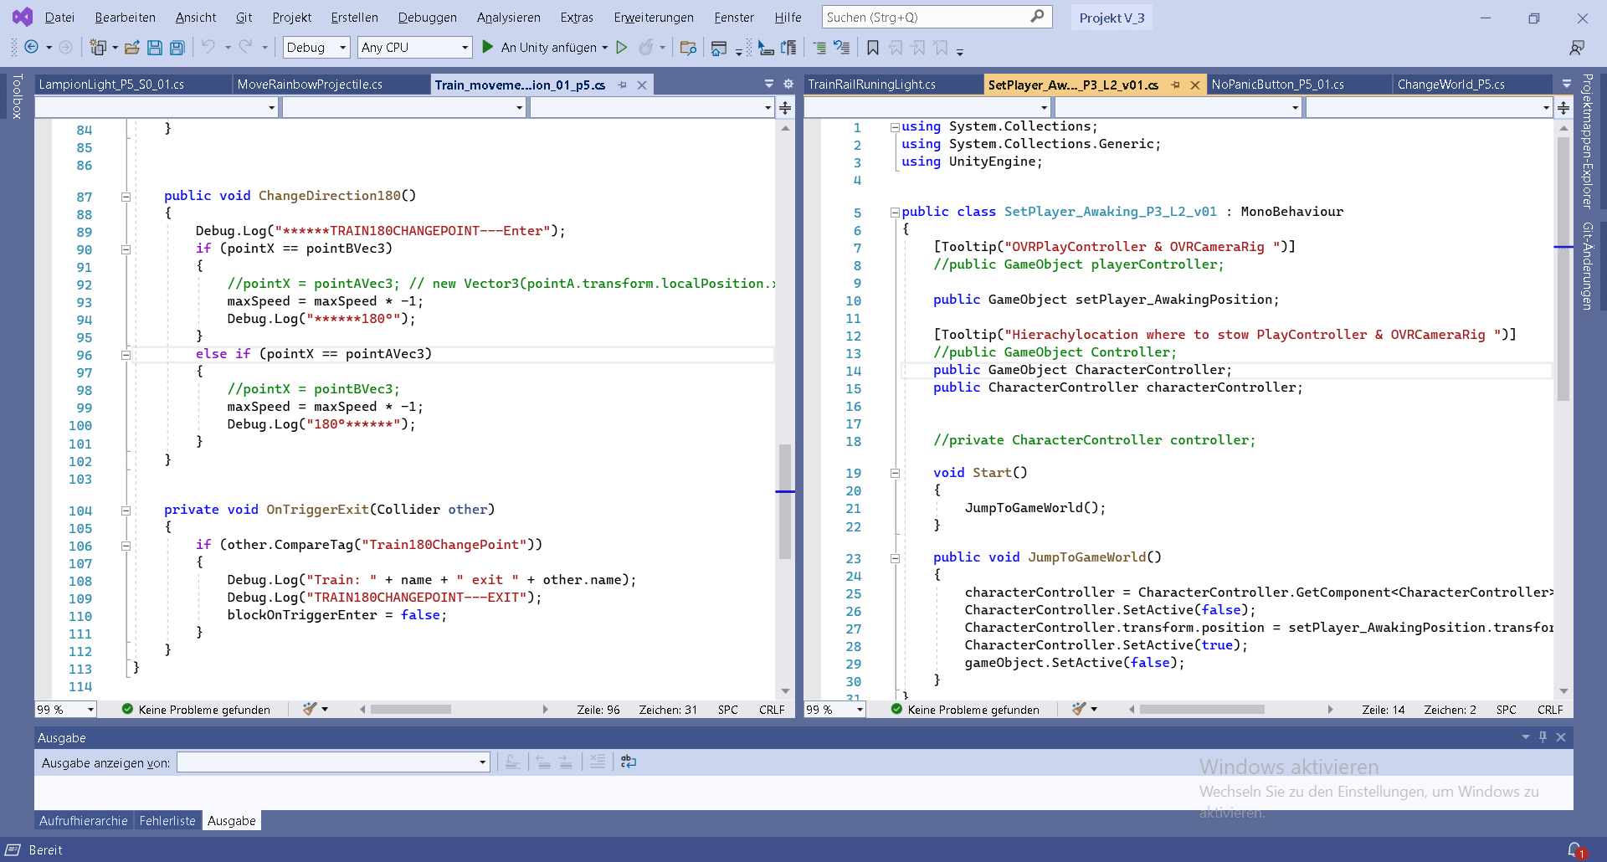Open the Aufrufhierarchie panel tab

pyautogui.click(x=83, y=821)
